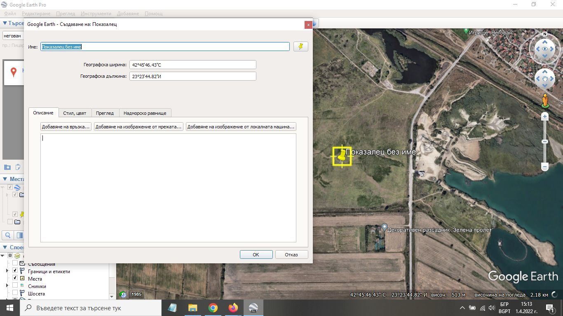This screenshot has height=316, width=563.
Task: Switch to the Стил, цвят tab
Action: (x=75, y=113)
